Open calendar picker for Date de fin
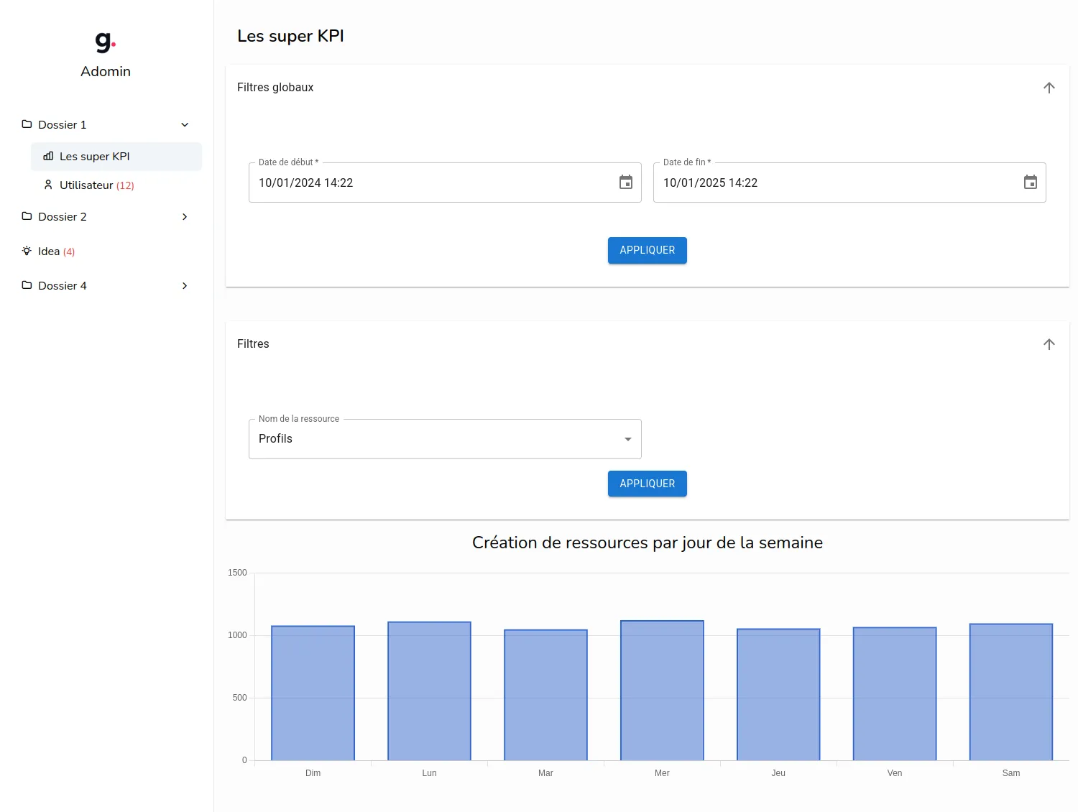The width and height of the screenshot is (1078, 812). tap(1031, 183)
